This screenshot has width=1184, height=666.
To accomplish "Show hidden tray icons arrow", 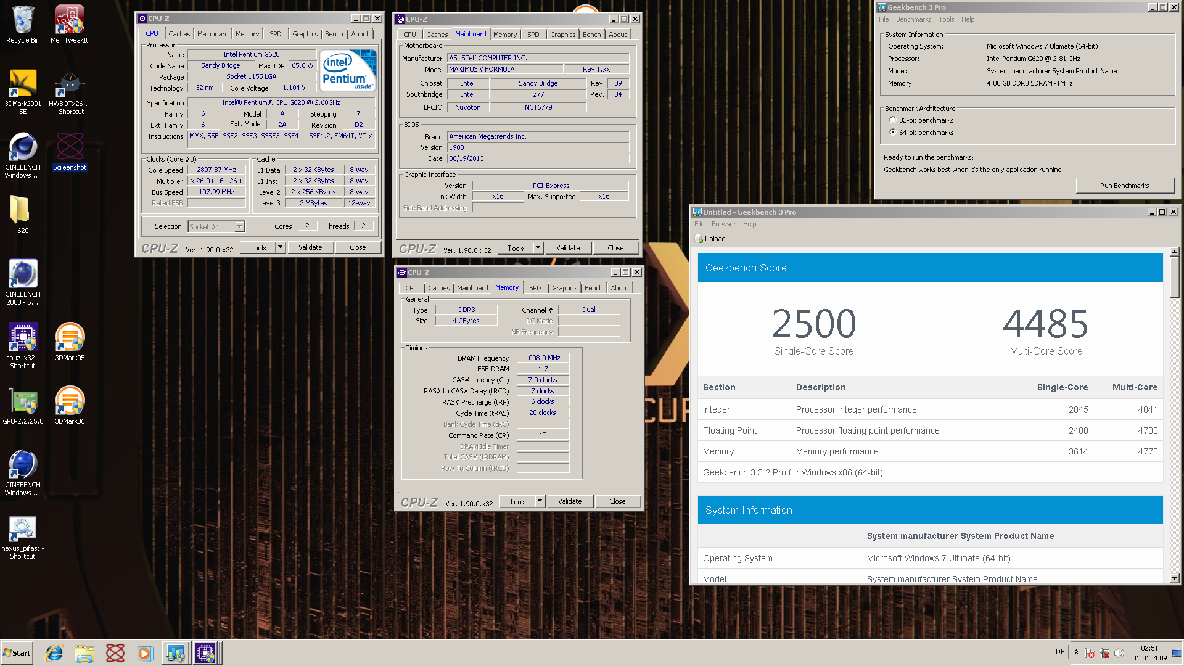I will pos(1076,652).
